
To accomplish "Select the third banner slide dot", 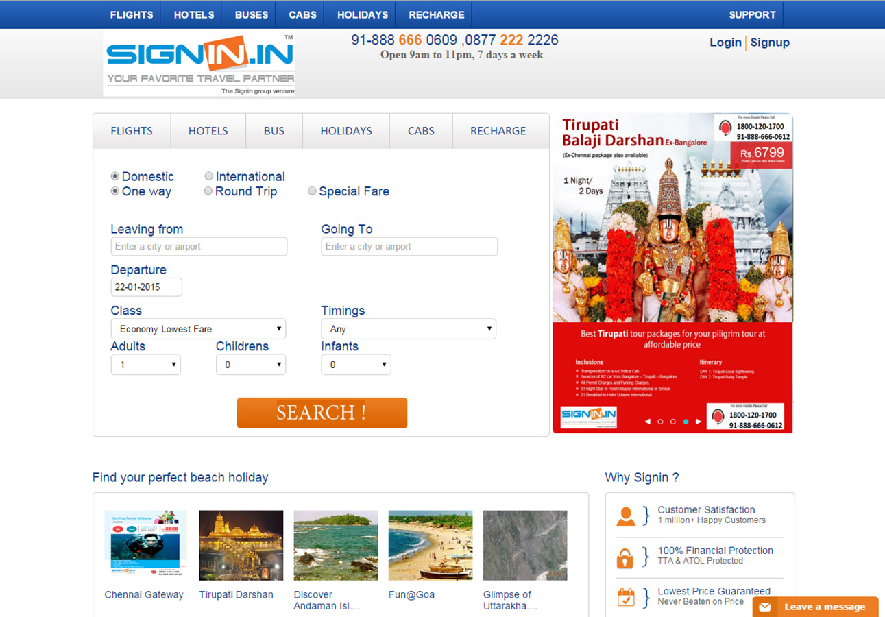I will (x=686, y=422).
